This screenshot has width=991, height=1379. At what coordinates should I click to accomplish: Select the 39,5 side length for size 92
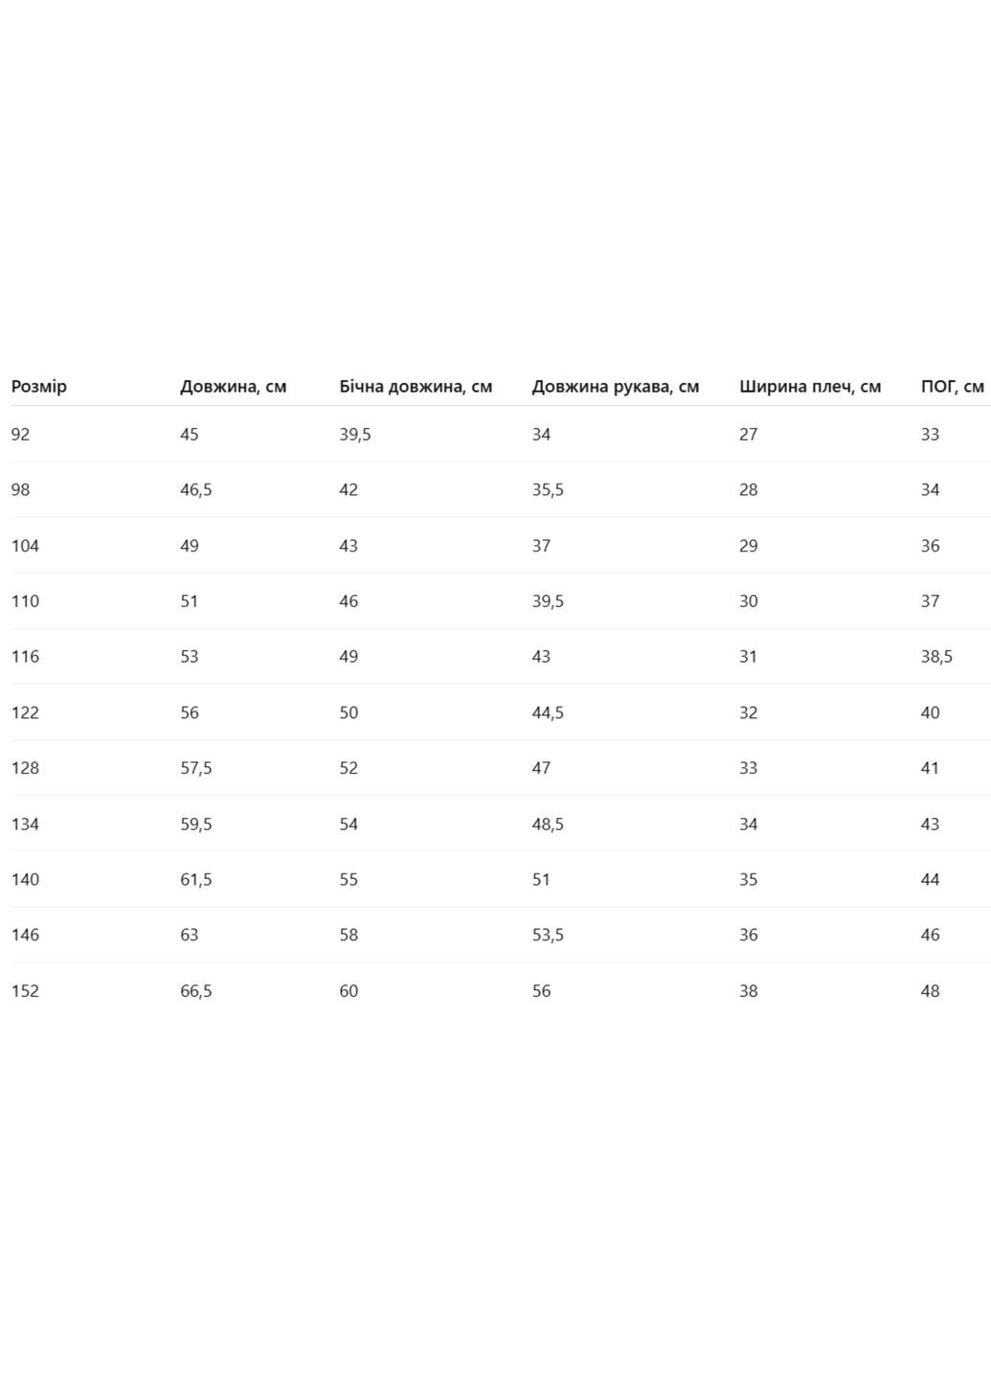tap(355, 435)
